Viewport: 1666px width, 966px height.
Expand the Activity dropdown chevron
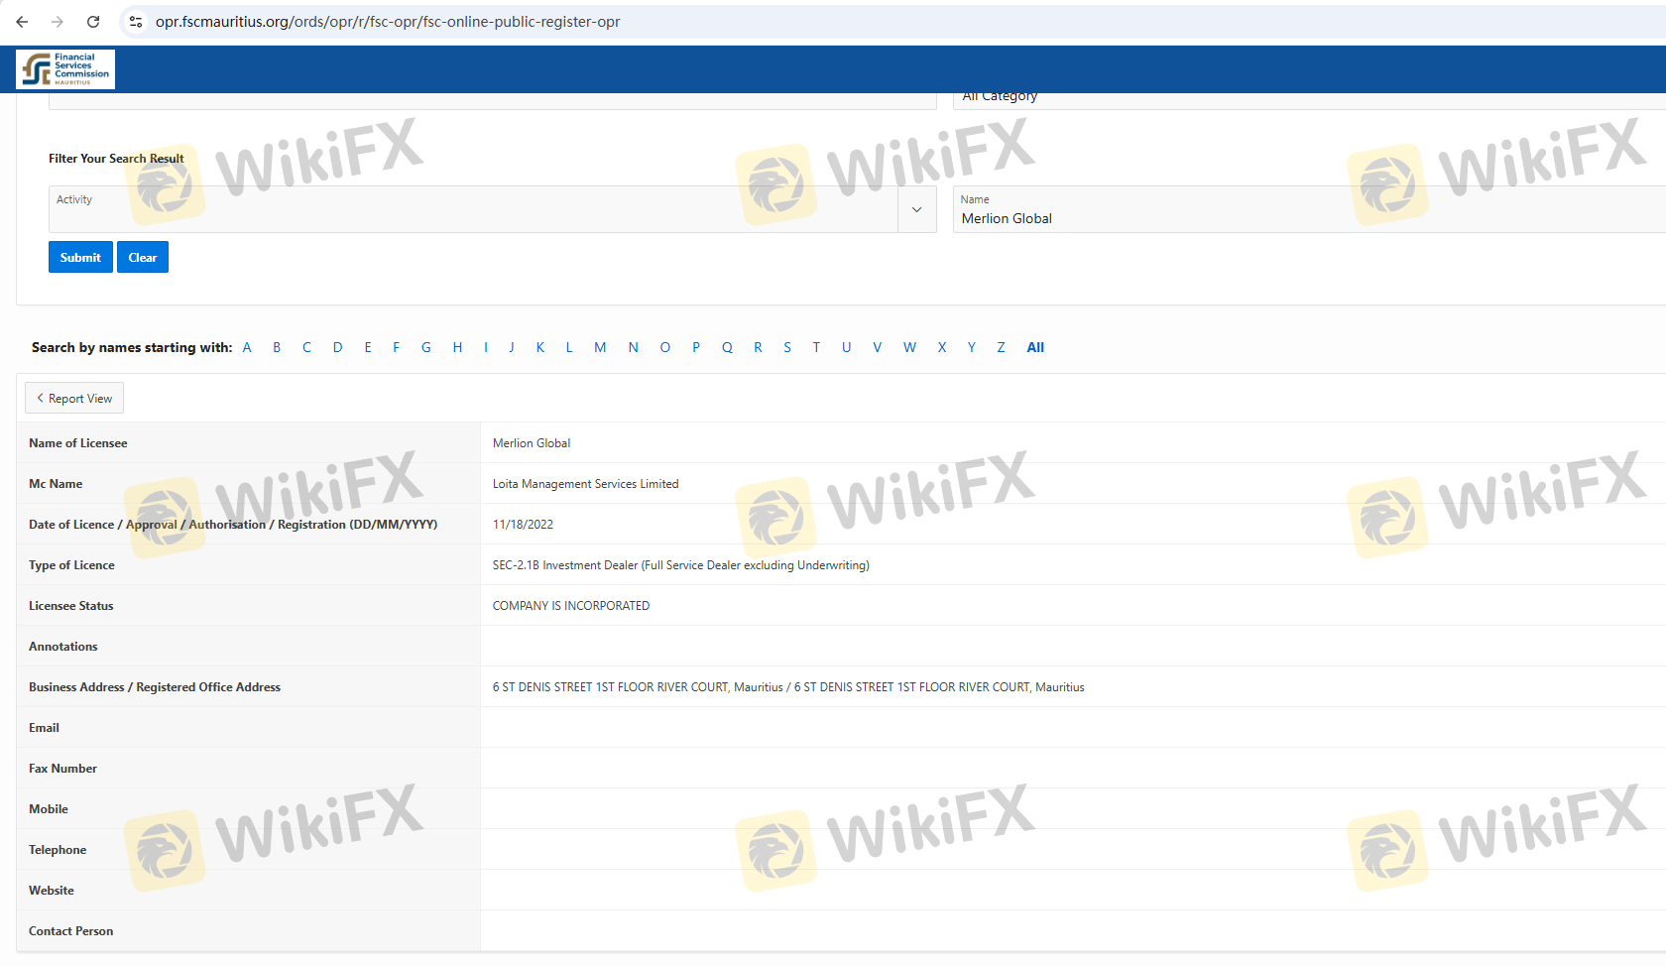pos(916,209)
